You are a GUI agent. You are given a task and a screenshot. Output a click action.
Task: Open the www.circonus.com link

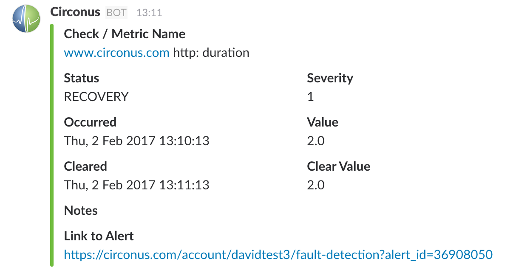116,53
